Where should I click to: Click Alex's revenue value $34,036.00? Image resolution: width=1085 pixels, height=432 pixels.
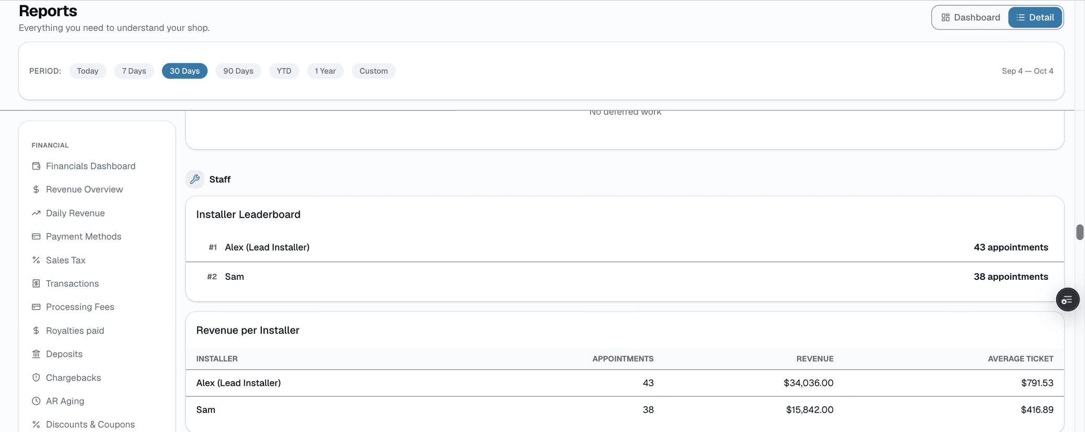click(x=809, y=383)
